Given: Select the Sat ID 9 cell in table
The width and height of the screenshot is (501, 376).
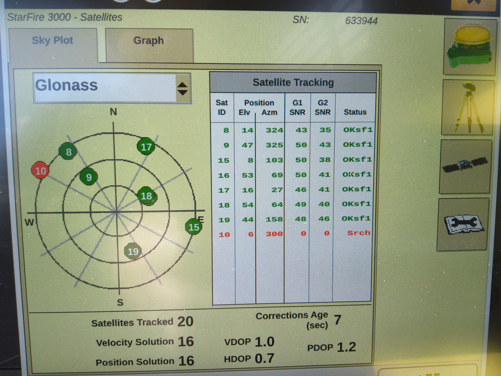Looking at the screenshot, I should (x=226, y=145).
